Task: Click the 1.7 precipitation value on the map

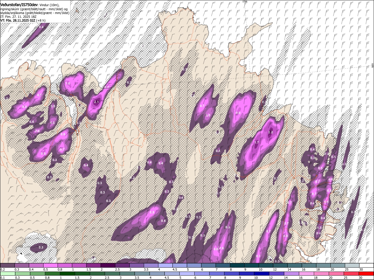Action: coord(257,142)
